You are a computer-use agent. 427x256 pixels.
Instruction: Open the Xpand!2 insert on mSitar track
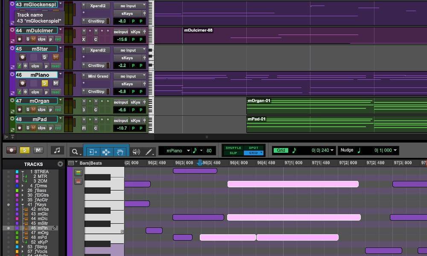97,50
